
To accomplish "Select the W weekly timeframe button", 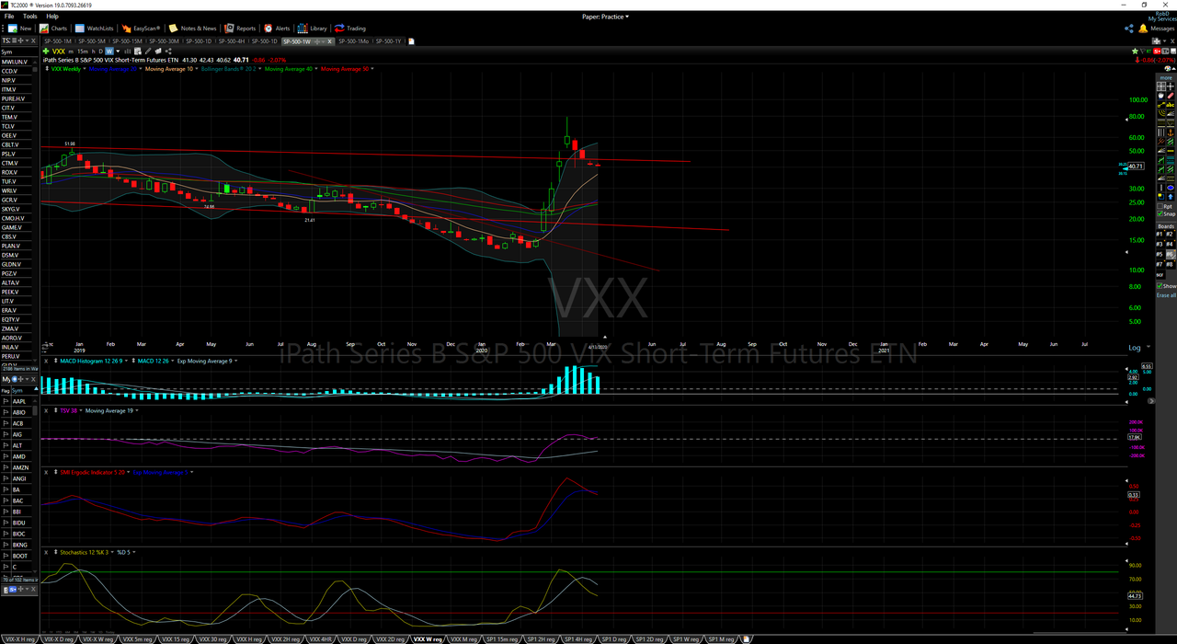I will [109, 51].
